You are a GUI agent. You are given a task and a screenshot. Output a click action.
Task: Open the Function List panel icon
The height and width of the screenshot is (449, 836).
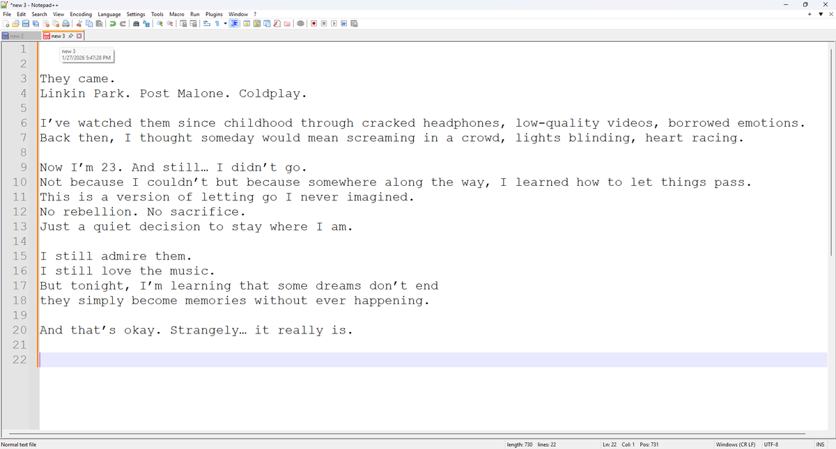tap(277, 24)
